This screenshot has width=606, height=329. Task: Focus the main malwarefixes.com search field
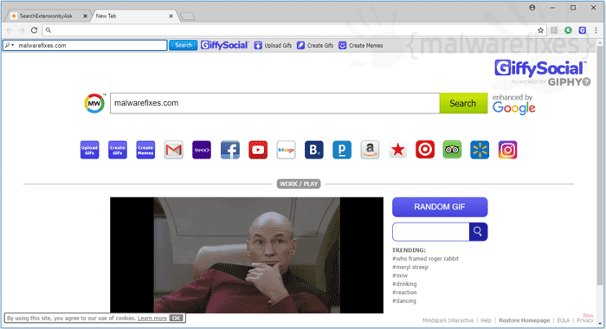(x=274, y=103)
